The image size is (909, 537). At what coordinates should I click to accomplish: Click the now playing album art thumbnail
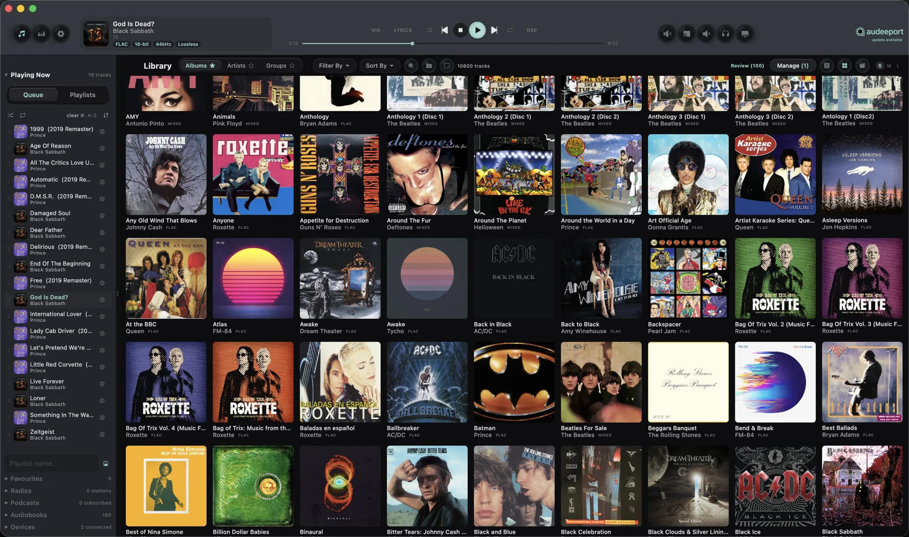click(96, 34)
